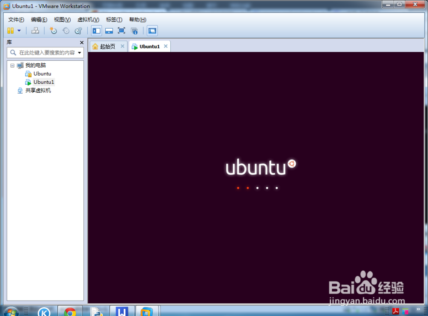Click the library search input field
Viewport: 428px width, 316px height.
click(45, 53)
